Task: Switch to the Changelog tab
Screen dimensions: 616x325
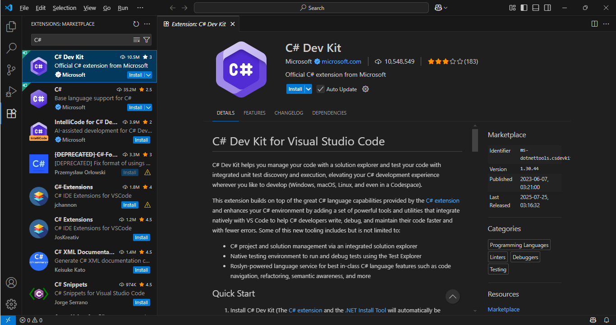Action: (289, 113)
